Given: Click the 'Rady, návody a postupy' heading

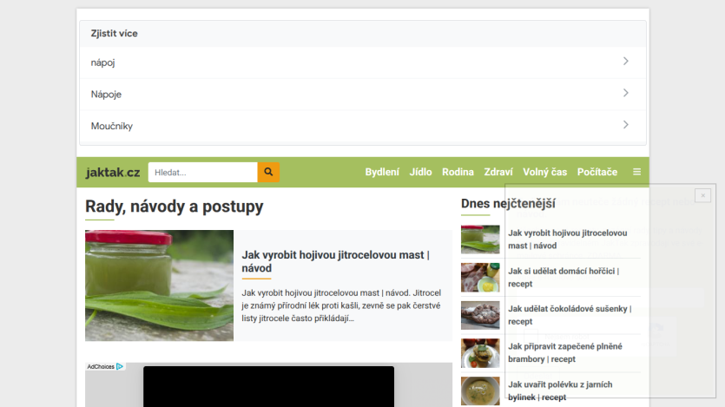Looking at the screenshot, I should (175, 207).
